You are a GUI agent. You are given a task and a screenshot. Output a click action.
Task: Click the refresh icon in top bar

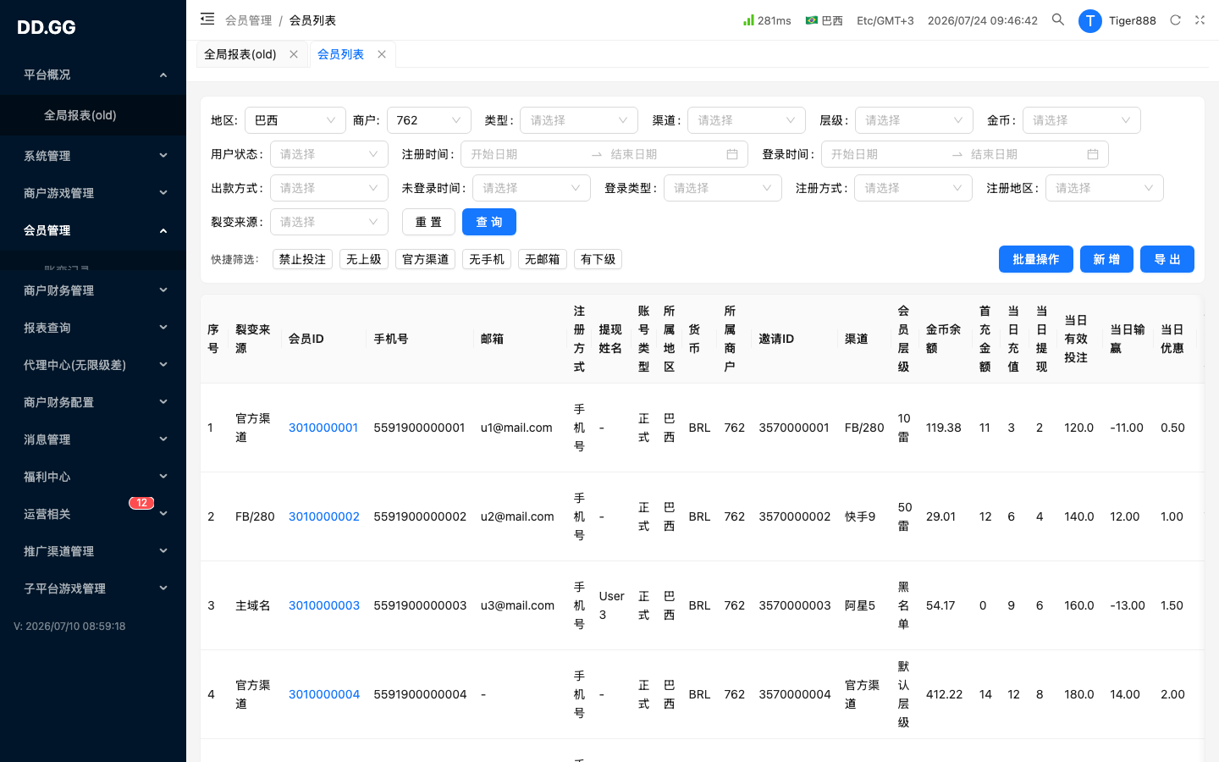click(1175, 19)
